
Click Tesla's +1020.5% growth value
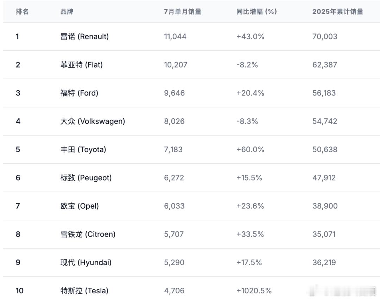tap(254, 290)
